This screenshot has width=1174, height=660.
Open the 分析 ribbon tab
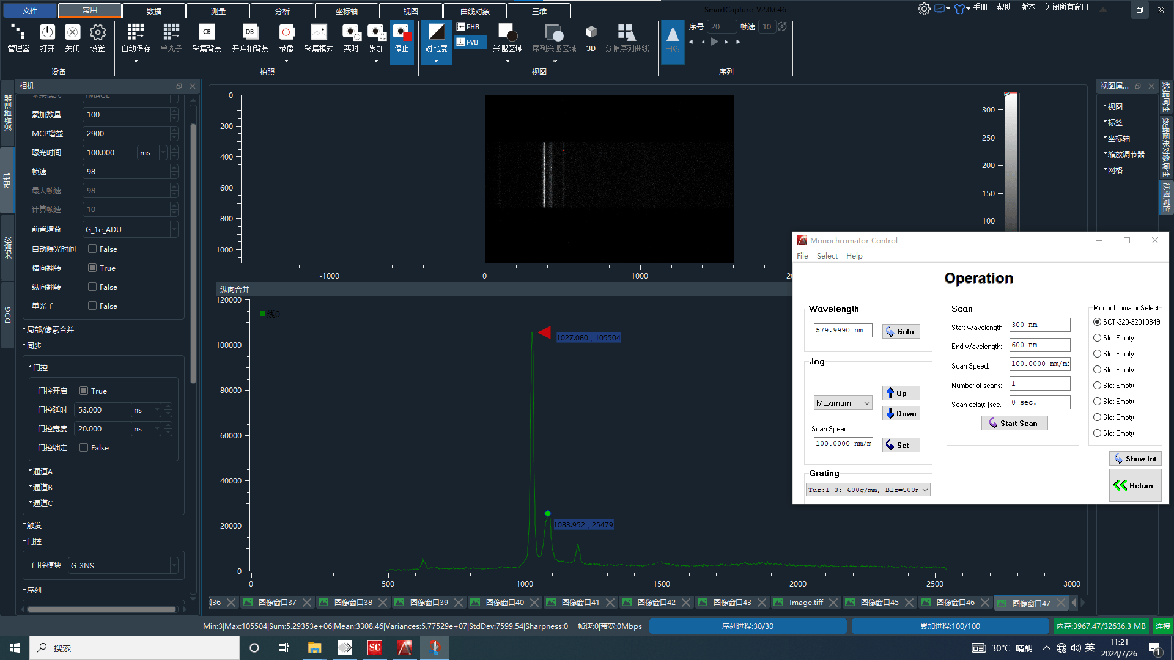point(282,11)
